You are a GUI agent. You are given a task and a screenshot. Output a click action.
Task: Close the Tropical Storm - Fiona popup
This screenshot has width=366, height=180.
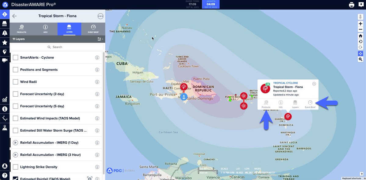(x=314, y=84)
